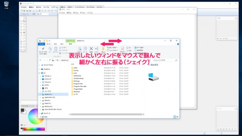Click the System (C:) search box
Image resolution: width=242 pixels, height=136 pixels.
165,60
